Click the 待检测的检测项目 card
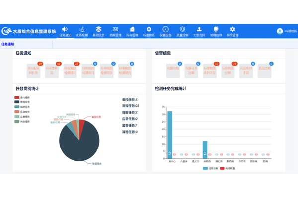This screenshot has height=198, width=298. click(70, 71)
